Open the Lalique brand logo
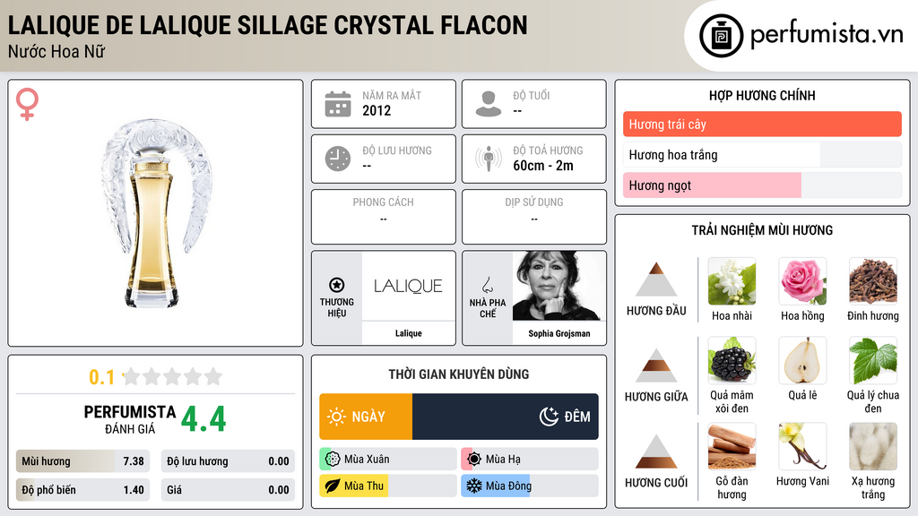Viewport: 918px width, 516px height. tap(408, 286)
